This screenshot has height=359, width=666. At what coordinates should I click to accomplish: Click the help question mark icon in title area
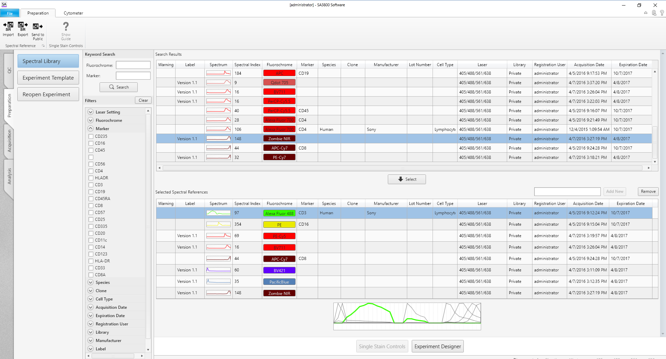coord(662,13)
